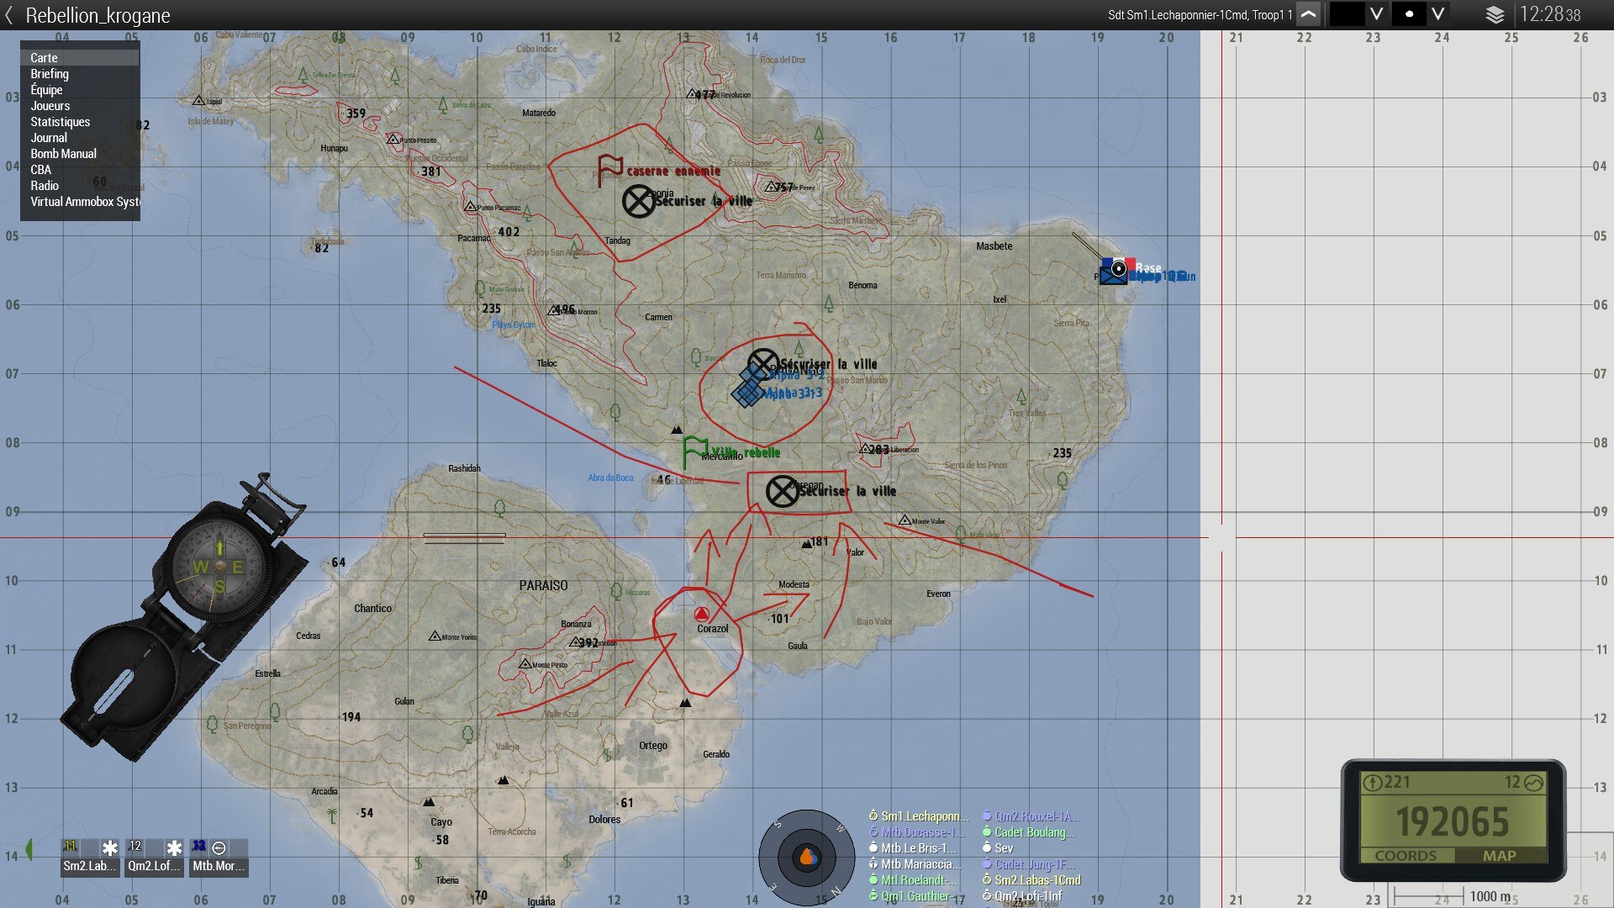Click the circular radar in bottom center

806,857
